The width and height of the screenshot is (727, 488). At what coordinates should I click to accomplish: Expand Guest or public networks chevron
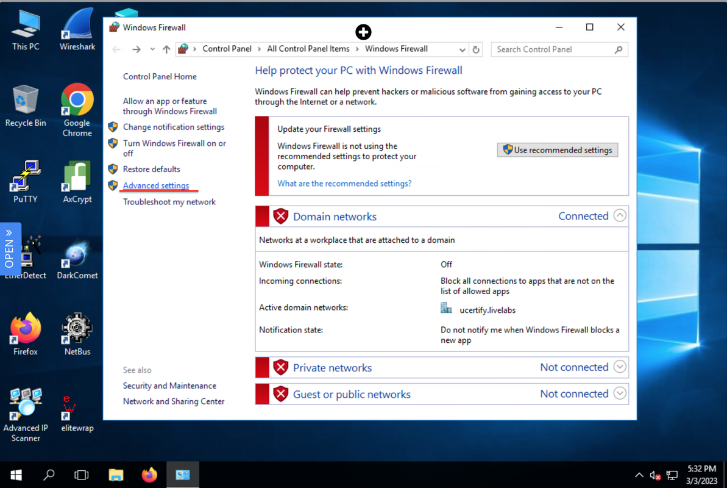[x=620, y=393]
